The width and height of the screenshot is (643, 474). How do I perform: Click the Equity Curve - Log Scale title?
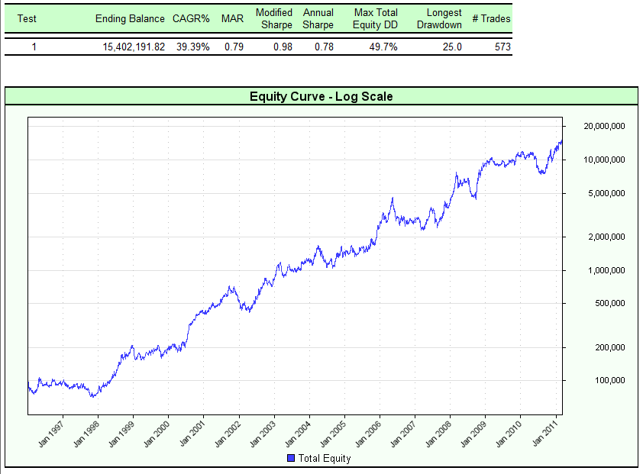[x=321, y=96]
